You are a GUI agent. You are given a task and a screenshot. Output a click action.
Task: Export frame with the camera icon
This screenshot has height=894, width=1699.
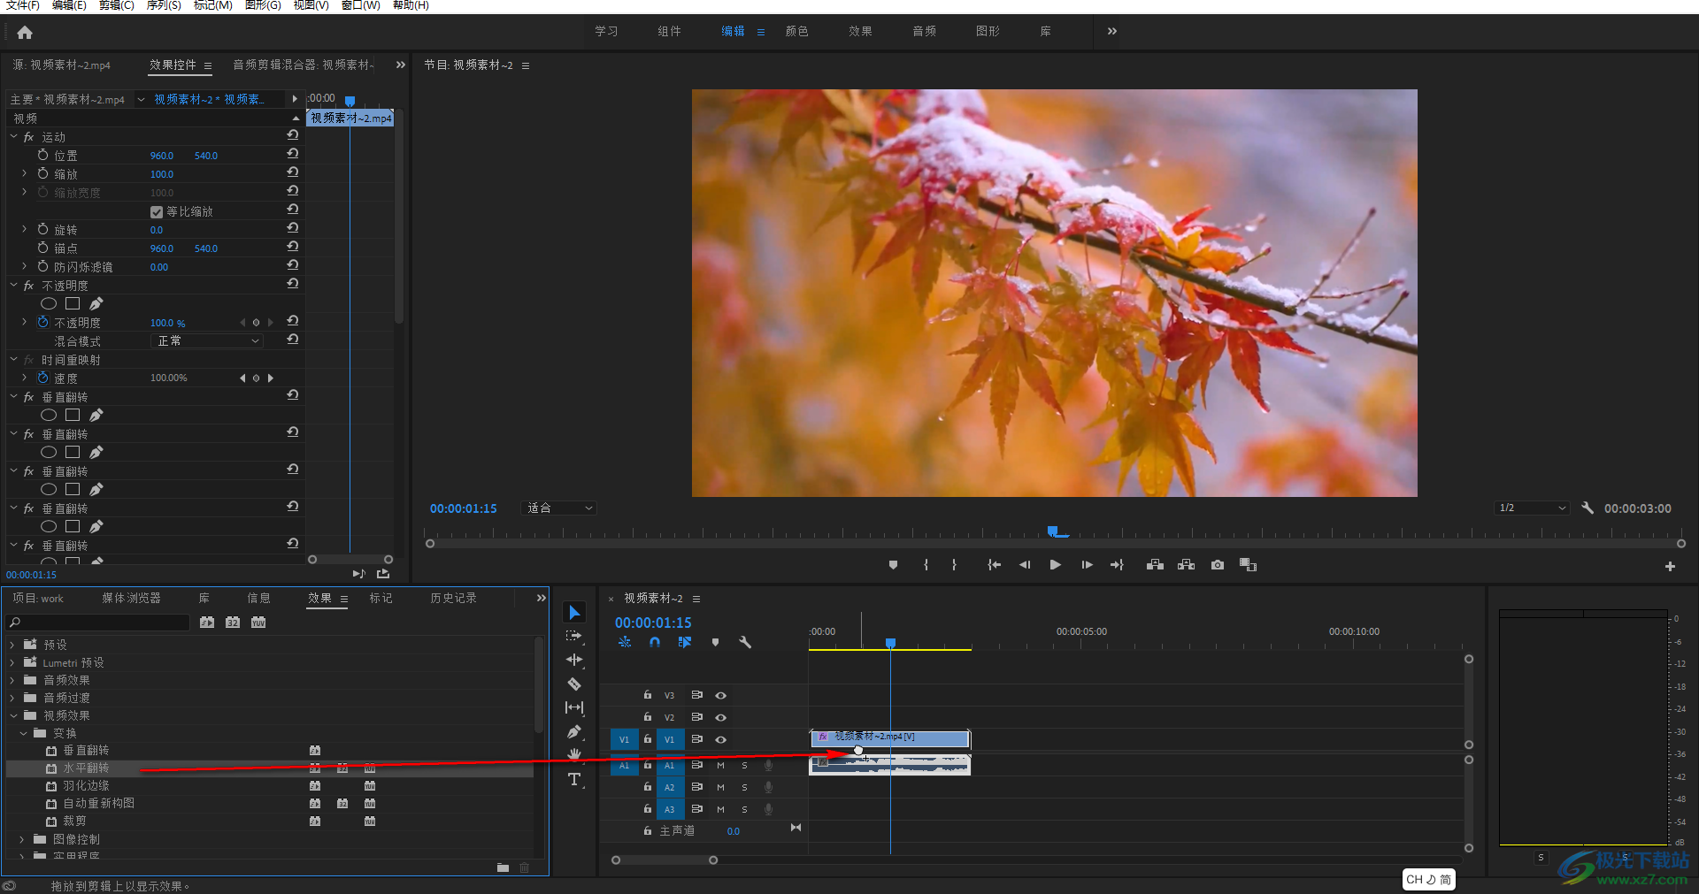[1218, 565]
